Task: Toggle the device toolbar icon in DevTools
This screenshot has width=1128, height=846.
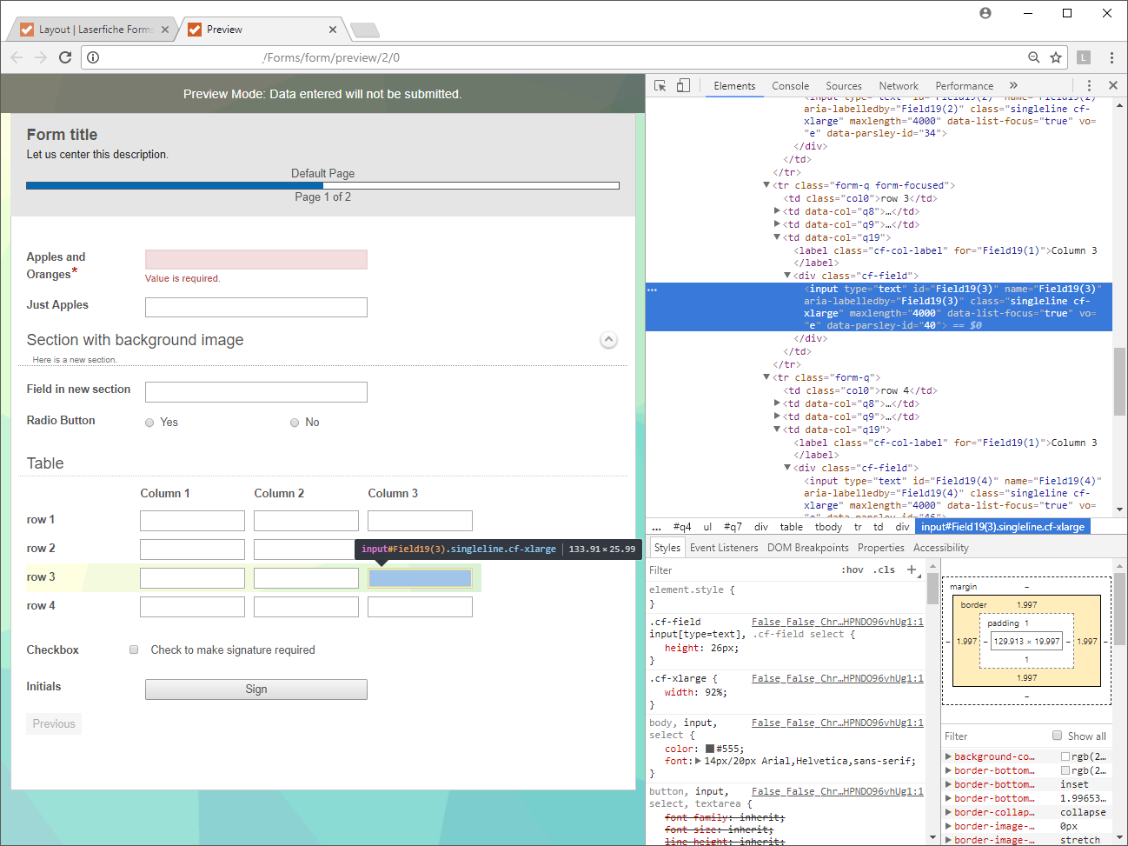Action: [x=682, y=85]
